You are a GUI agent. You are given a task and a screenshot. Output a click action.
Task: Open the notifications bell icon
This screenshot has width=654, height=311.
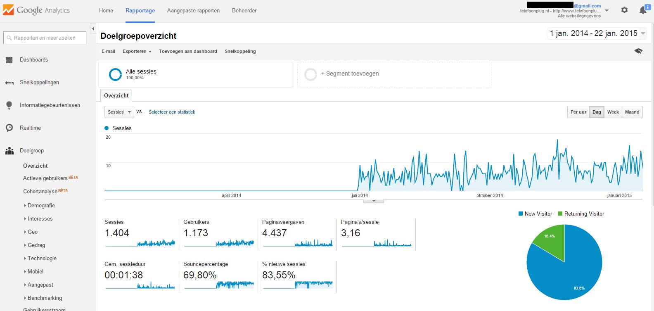[x=643, y=10]
